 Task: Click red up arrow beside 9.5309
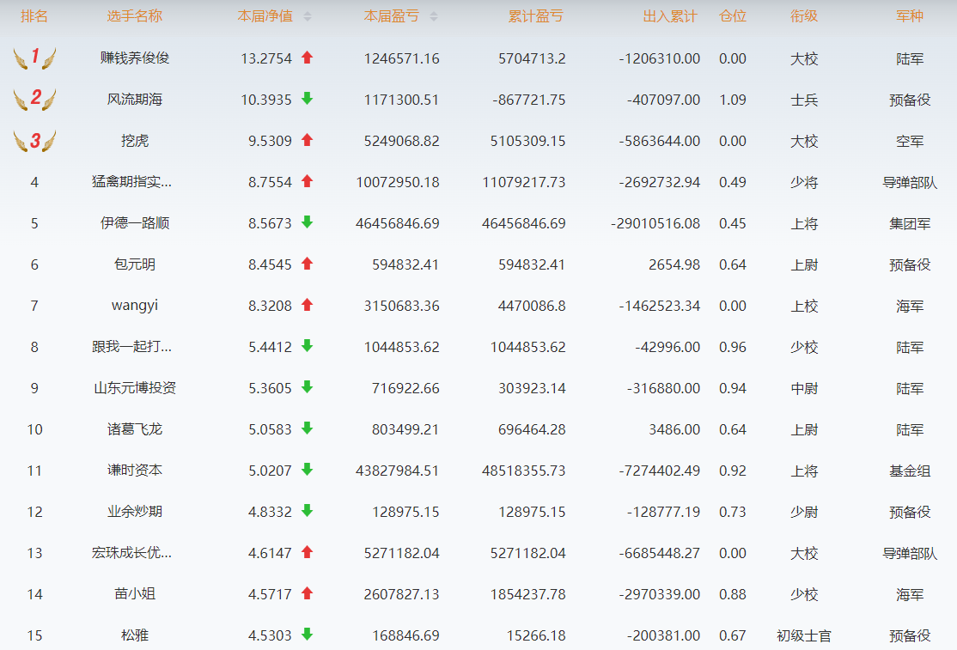tap(308, 140)
